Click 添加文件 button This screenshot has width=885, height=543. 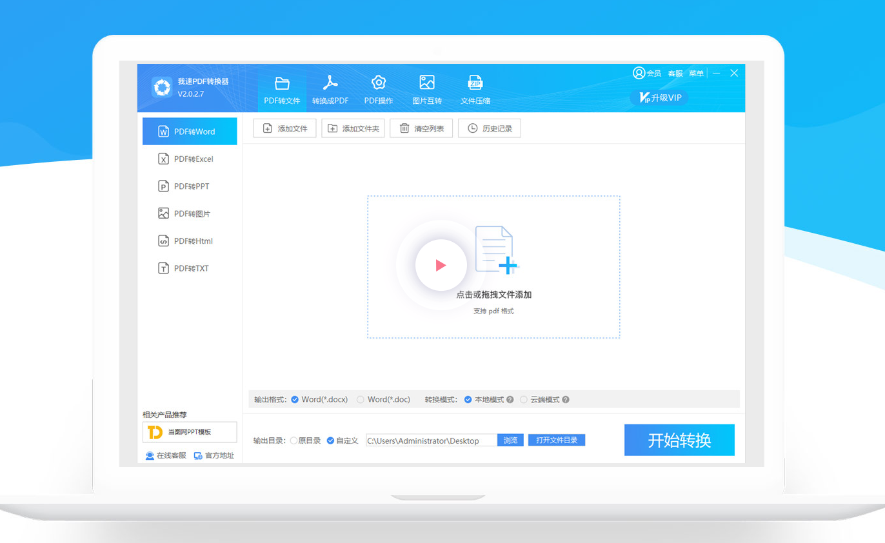click(x=284, y=128)
